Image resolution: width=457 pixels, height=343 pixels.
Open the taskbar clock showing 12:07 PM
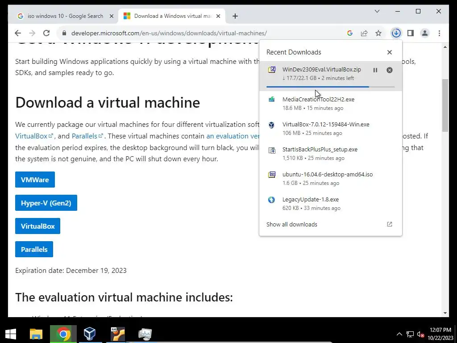[x=440, y=334]
